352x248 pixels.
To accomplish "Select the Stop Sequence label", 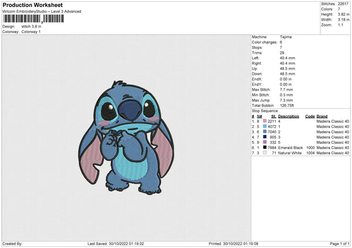I will 265,110.
